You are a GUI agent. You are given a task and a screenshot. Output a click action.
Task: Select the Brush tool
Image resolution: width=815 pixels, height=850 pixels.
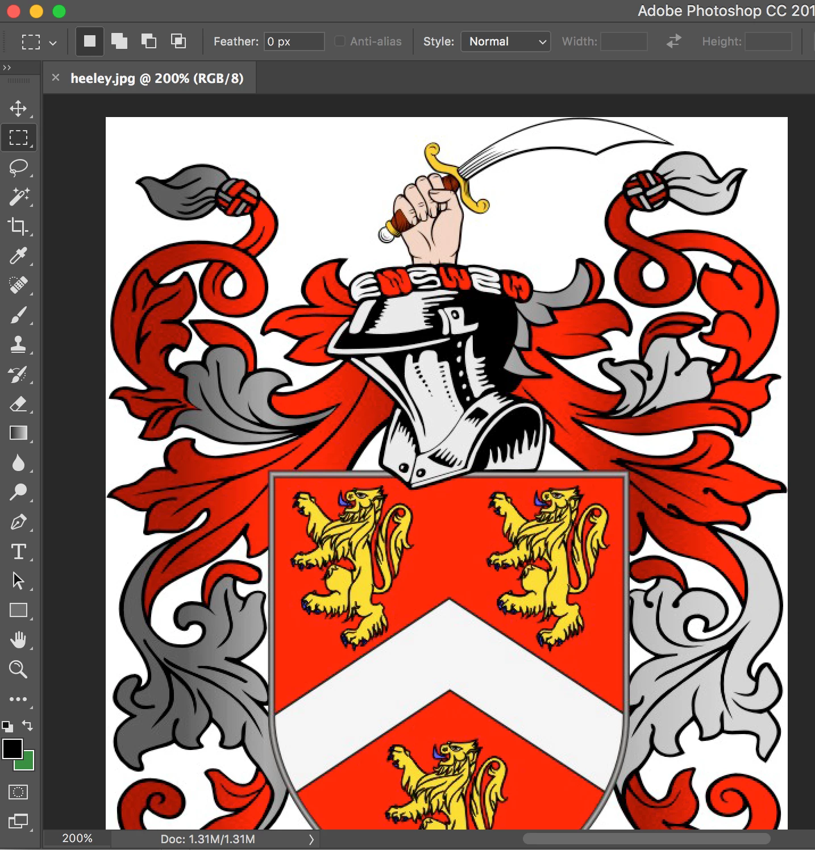click(x=18, y=315)
